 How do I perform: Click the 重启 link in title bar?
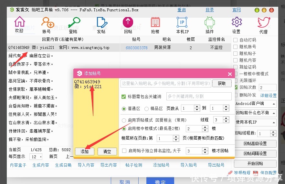tap(182, 10)
